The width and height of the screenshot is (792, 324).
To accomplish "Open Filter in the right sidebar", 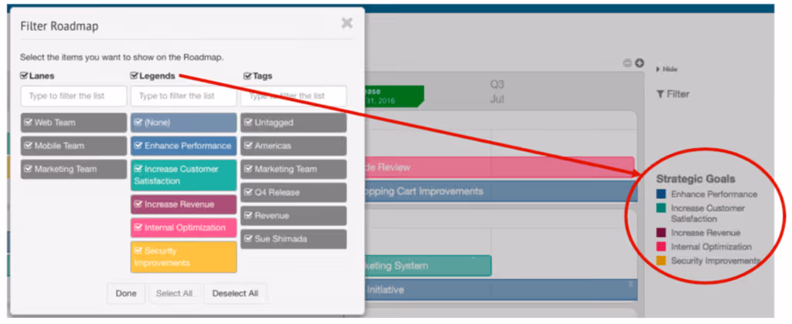I will [x=673, y=94].
